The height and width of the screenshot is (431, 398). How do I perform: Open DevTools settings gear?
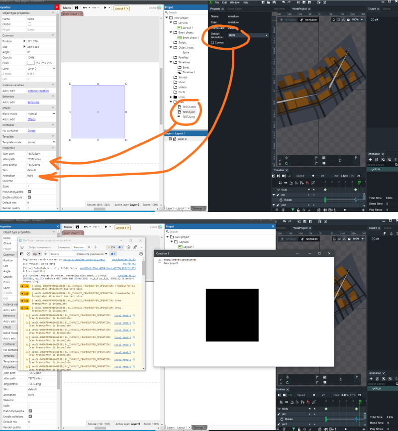click(x=129, y=247)
